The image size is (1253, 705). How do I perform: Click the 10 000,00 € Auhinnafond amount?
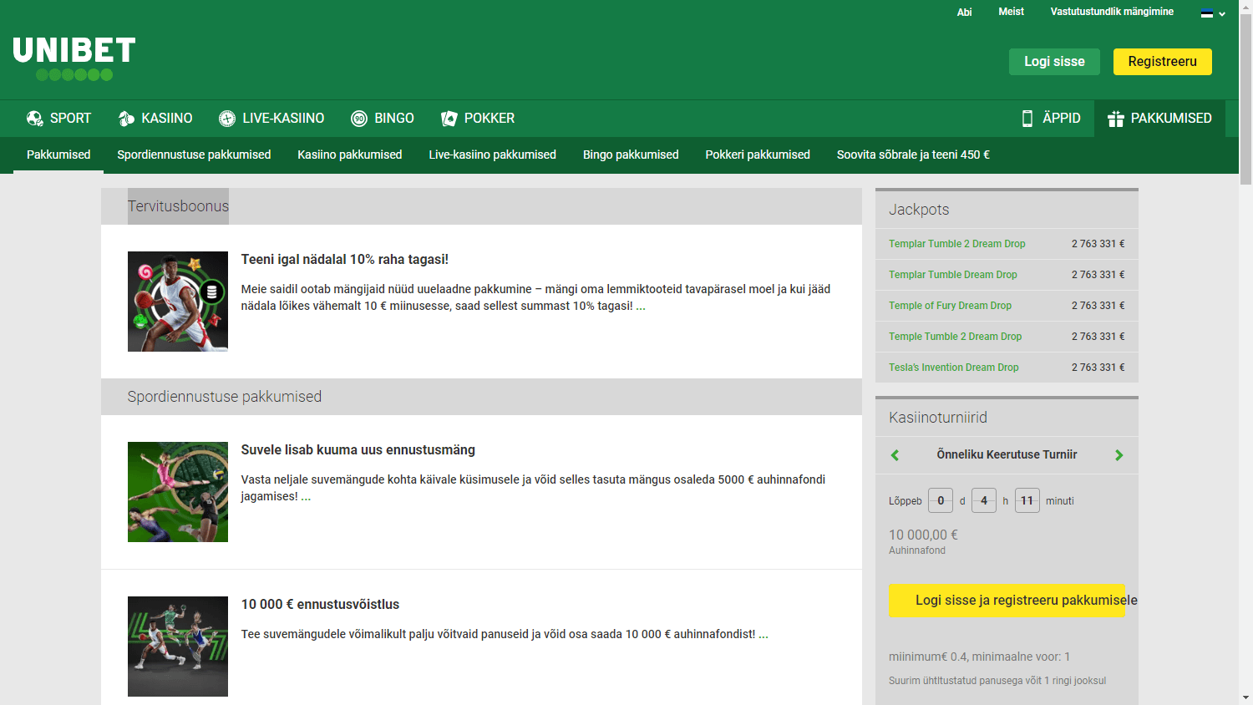(x=923, y=535)
